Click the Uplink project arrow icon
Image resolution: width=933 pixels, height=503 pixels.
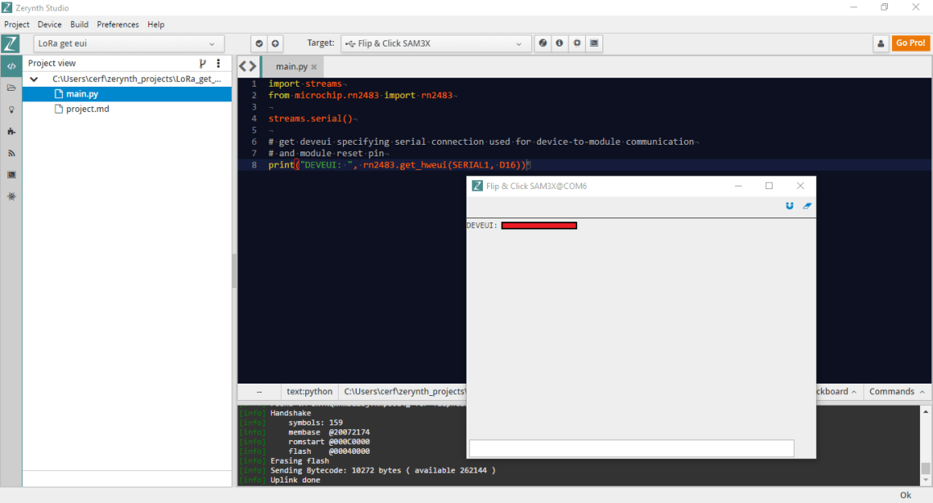click(x=275, y=43)
